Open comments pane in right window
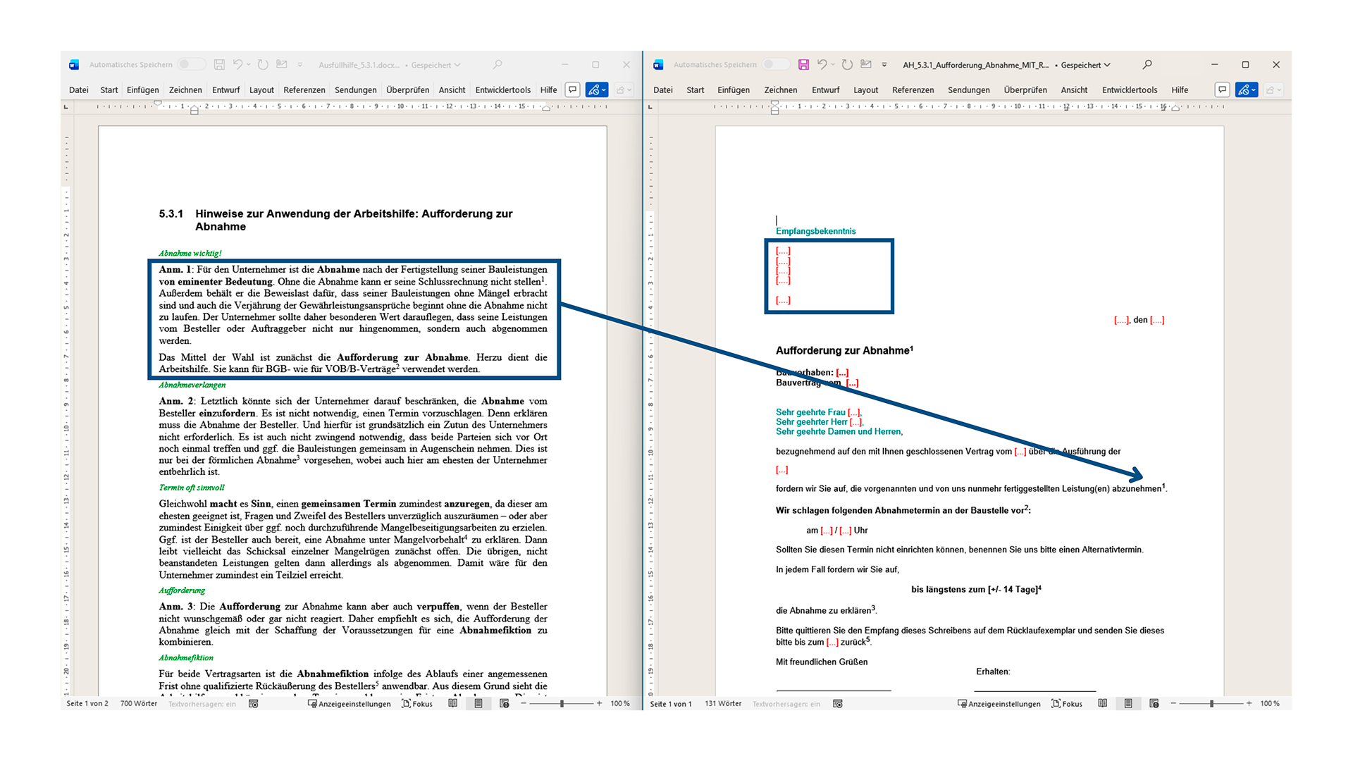The height and width of the screenshot is (761, 1353). (x=1223, y=90)
